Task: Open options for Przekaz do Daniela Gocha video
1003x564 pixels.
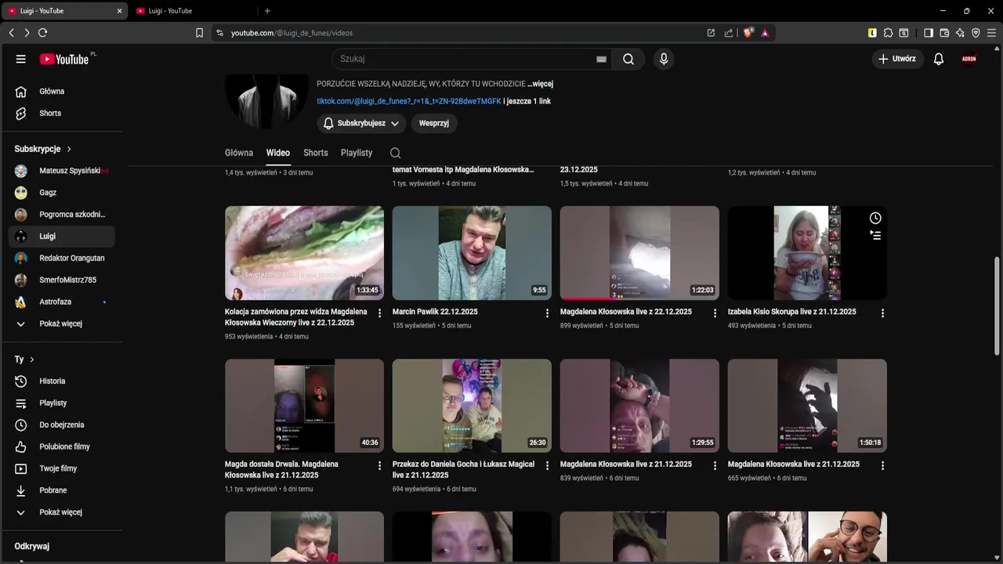Action: [x=547, y=465]
